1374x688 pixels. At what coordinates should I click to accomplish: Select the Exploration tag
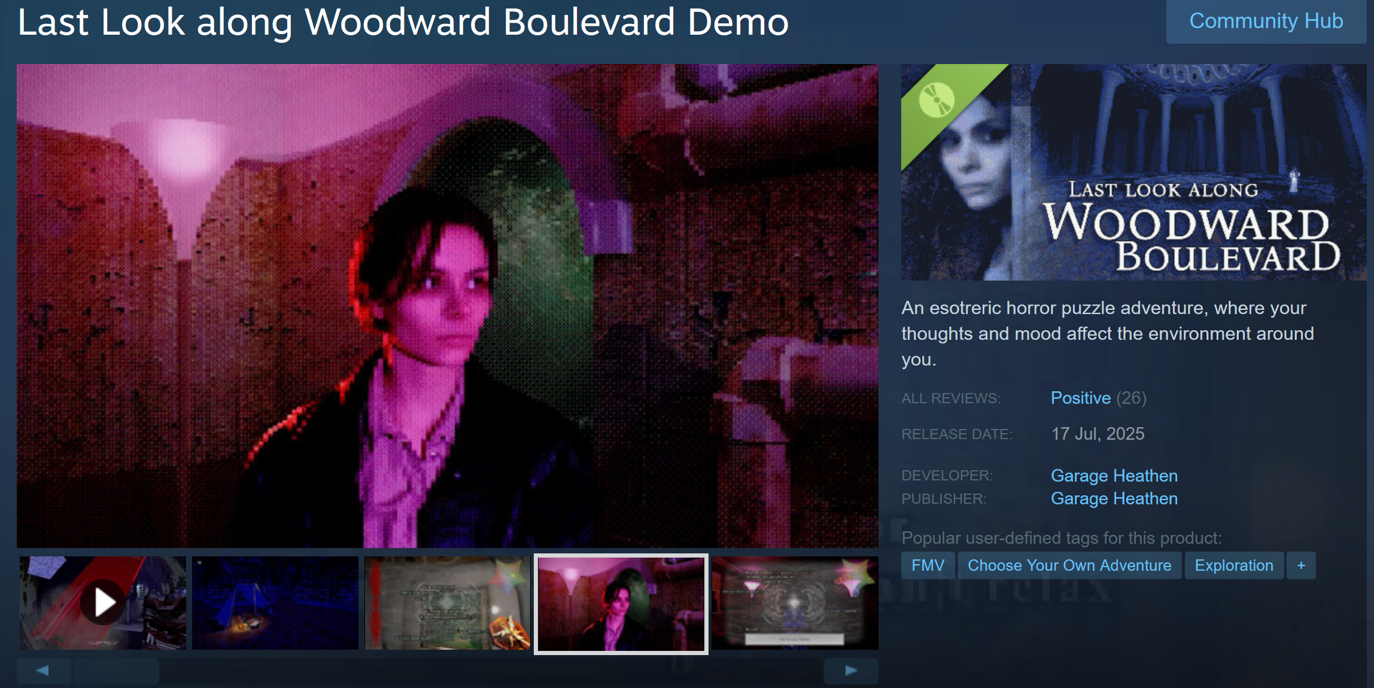coord(1234,565)
